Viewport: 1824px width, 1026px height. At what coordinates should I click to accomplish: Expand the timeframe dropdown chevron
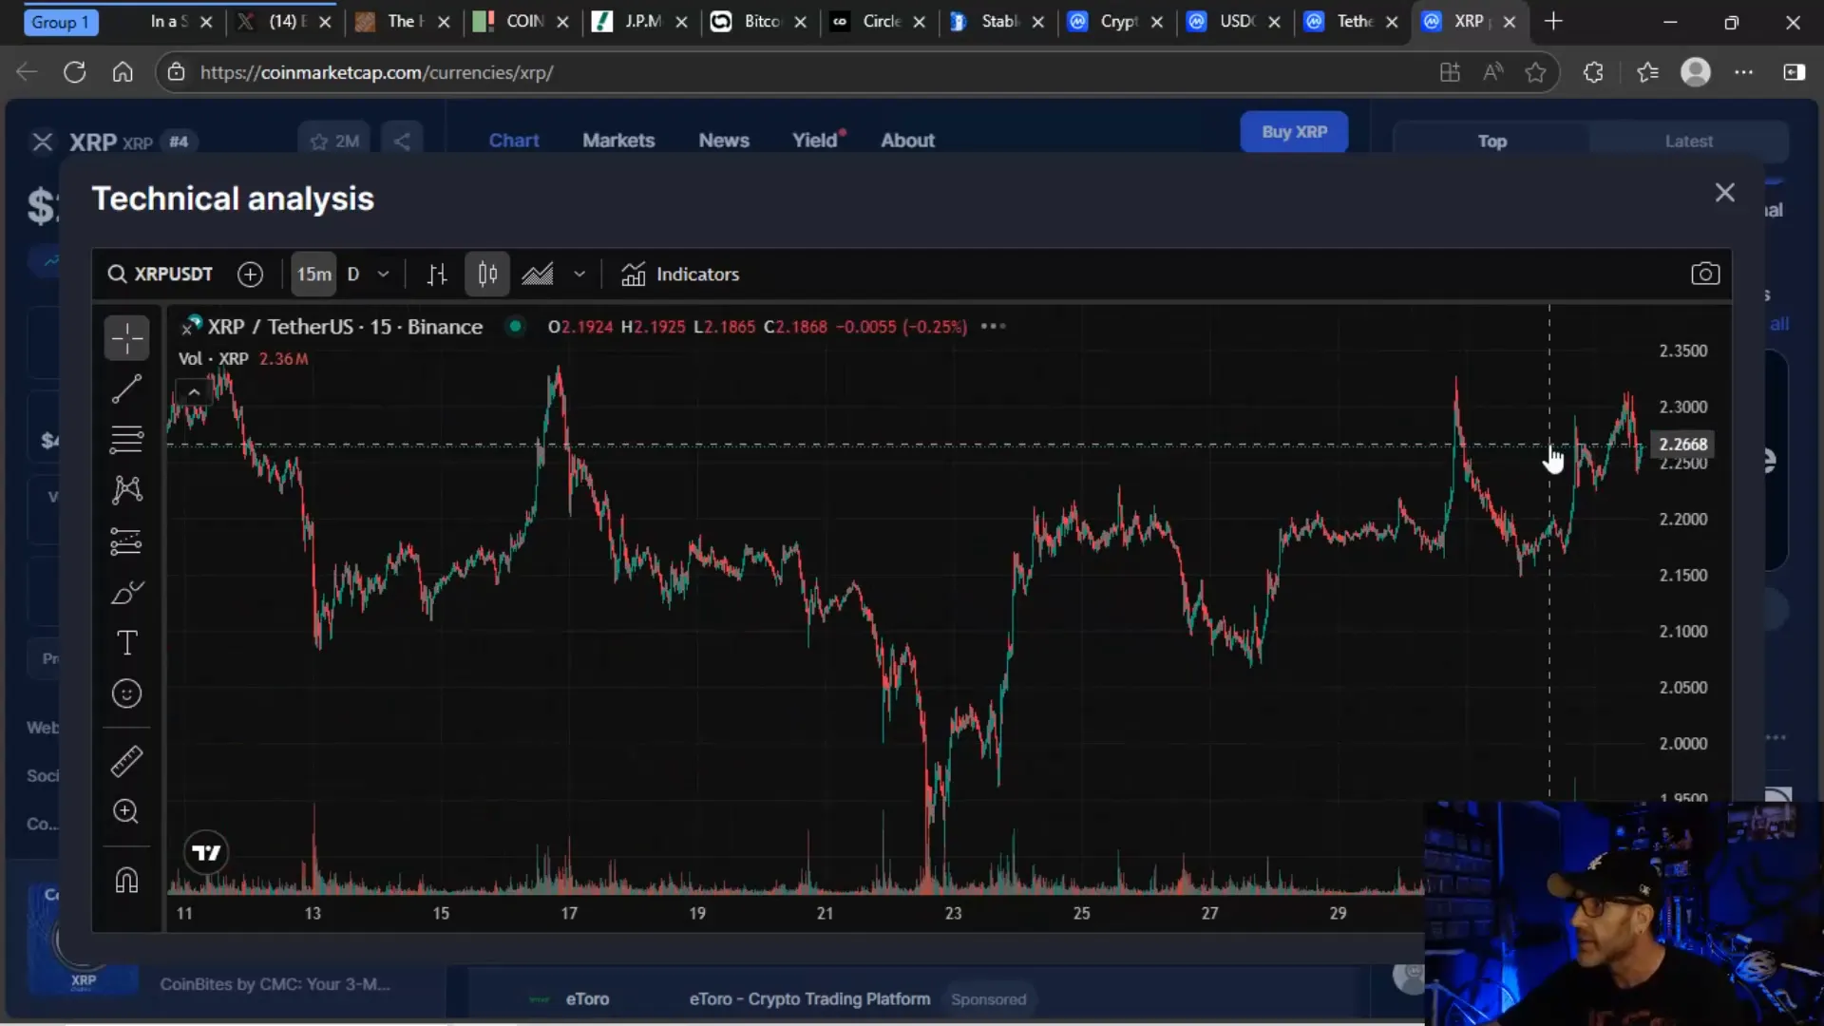(x=384, y=275)
